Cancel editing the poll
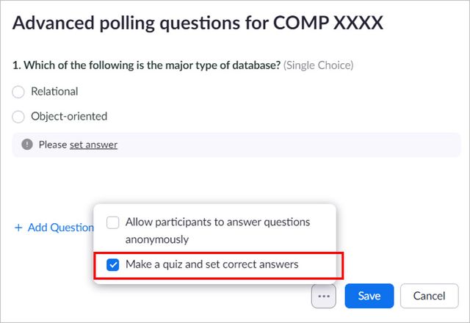 (x=429, y=296)
